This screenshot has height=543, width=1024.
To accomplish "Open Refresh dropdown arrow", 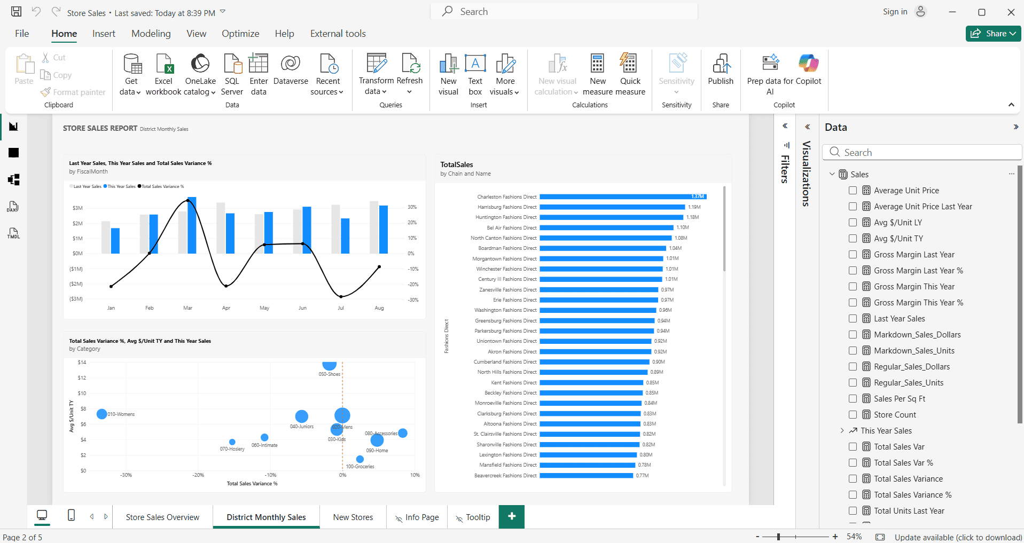I will [410, 92].
